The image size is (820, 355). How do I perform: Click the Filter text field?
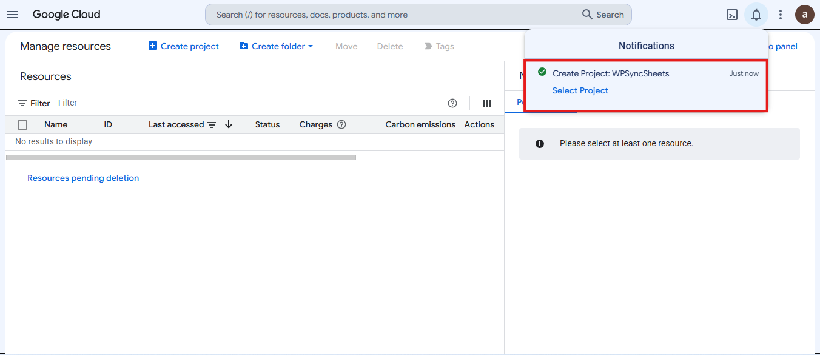tap(249, 103)
